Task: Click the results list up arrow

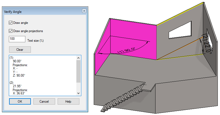Action: click(78, 58)
